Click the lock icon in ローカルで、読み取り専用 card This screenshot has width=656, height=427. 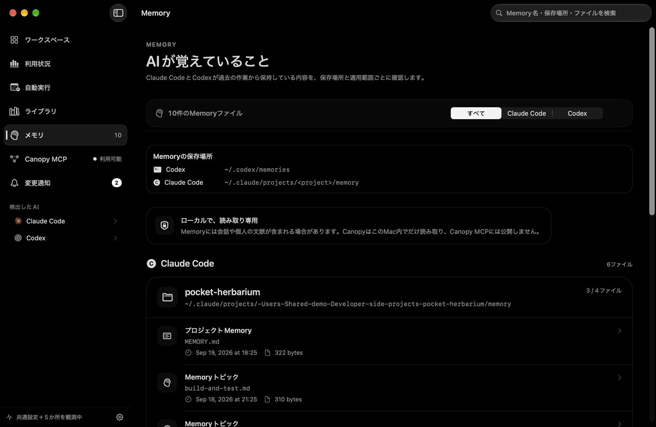(164, 225)
